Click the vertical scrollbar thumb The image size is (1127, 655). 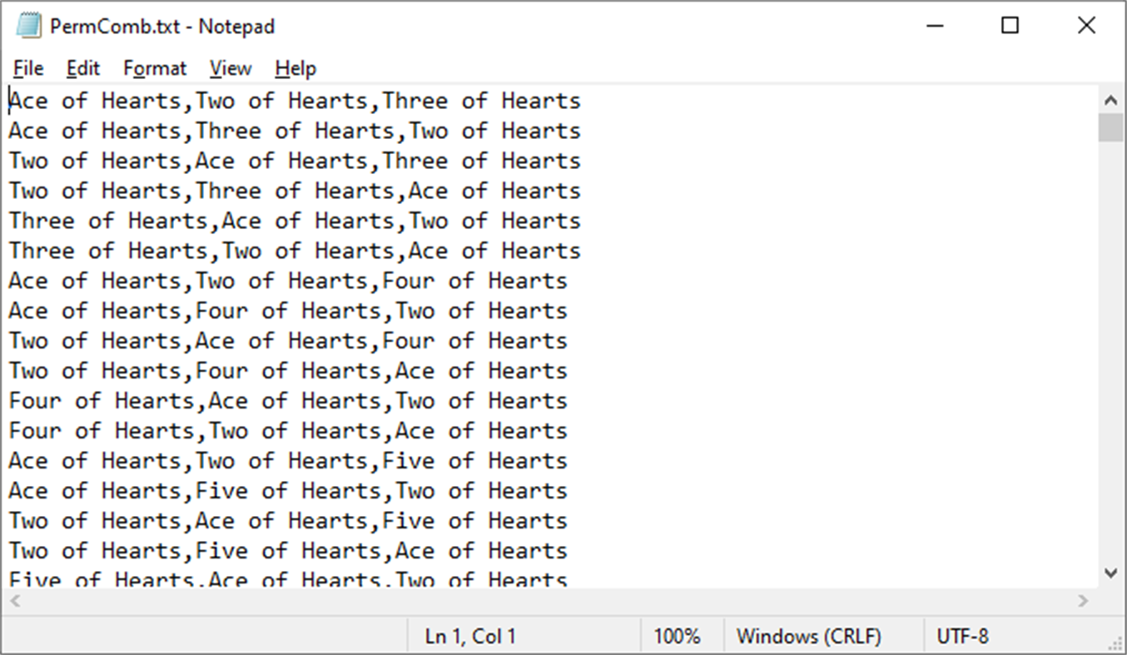point(1110,129)
